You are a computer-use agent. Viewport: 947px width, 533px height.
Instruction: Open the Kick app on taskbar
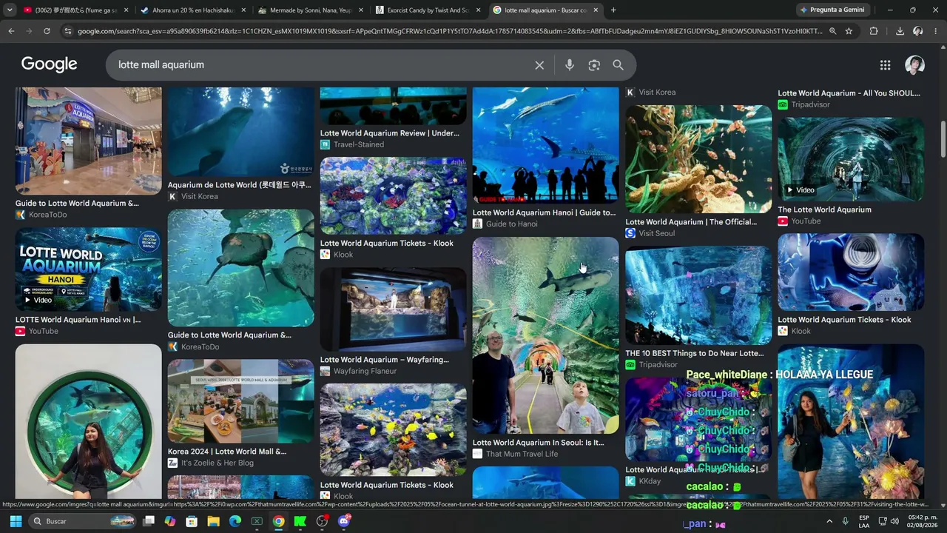(x=300, y=521)
